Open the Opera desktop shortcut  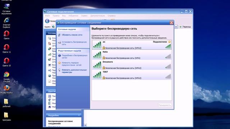pyautogui.click(x=6, y=35)
